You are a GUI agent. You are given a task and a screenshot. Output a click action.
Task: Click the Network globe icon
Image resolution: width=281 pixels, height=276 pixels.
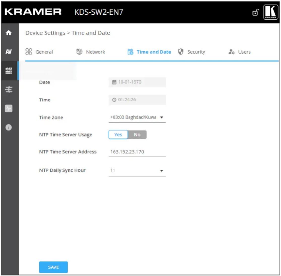[x=79, y=52]
